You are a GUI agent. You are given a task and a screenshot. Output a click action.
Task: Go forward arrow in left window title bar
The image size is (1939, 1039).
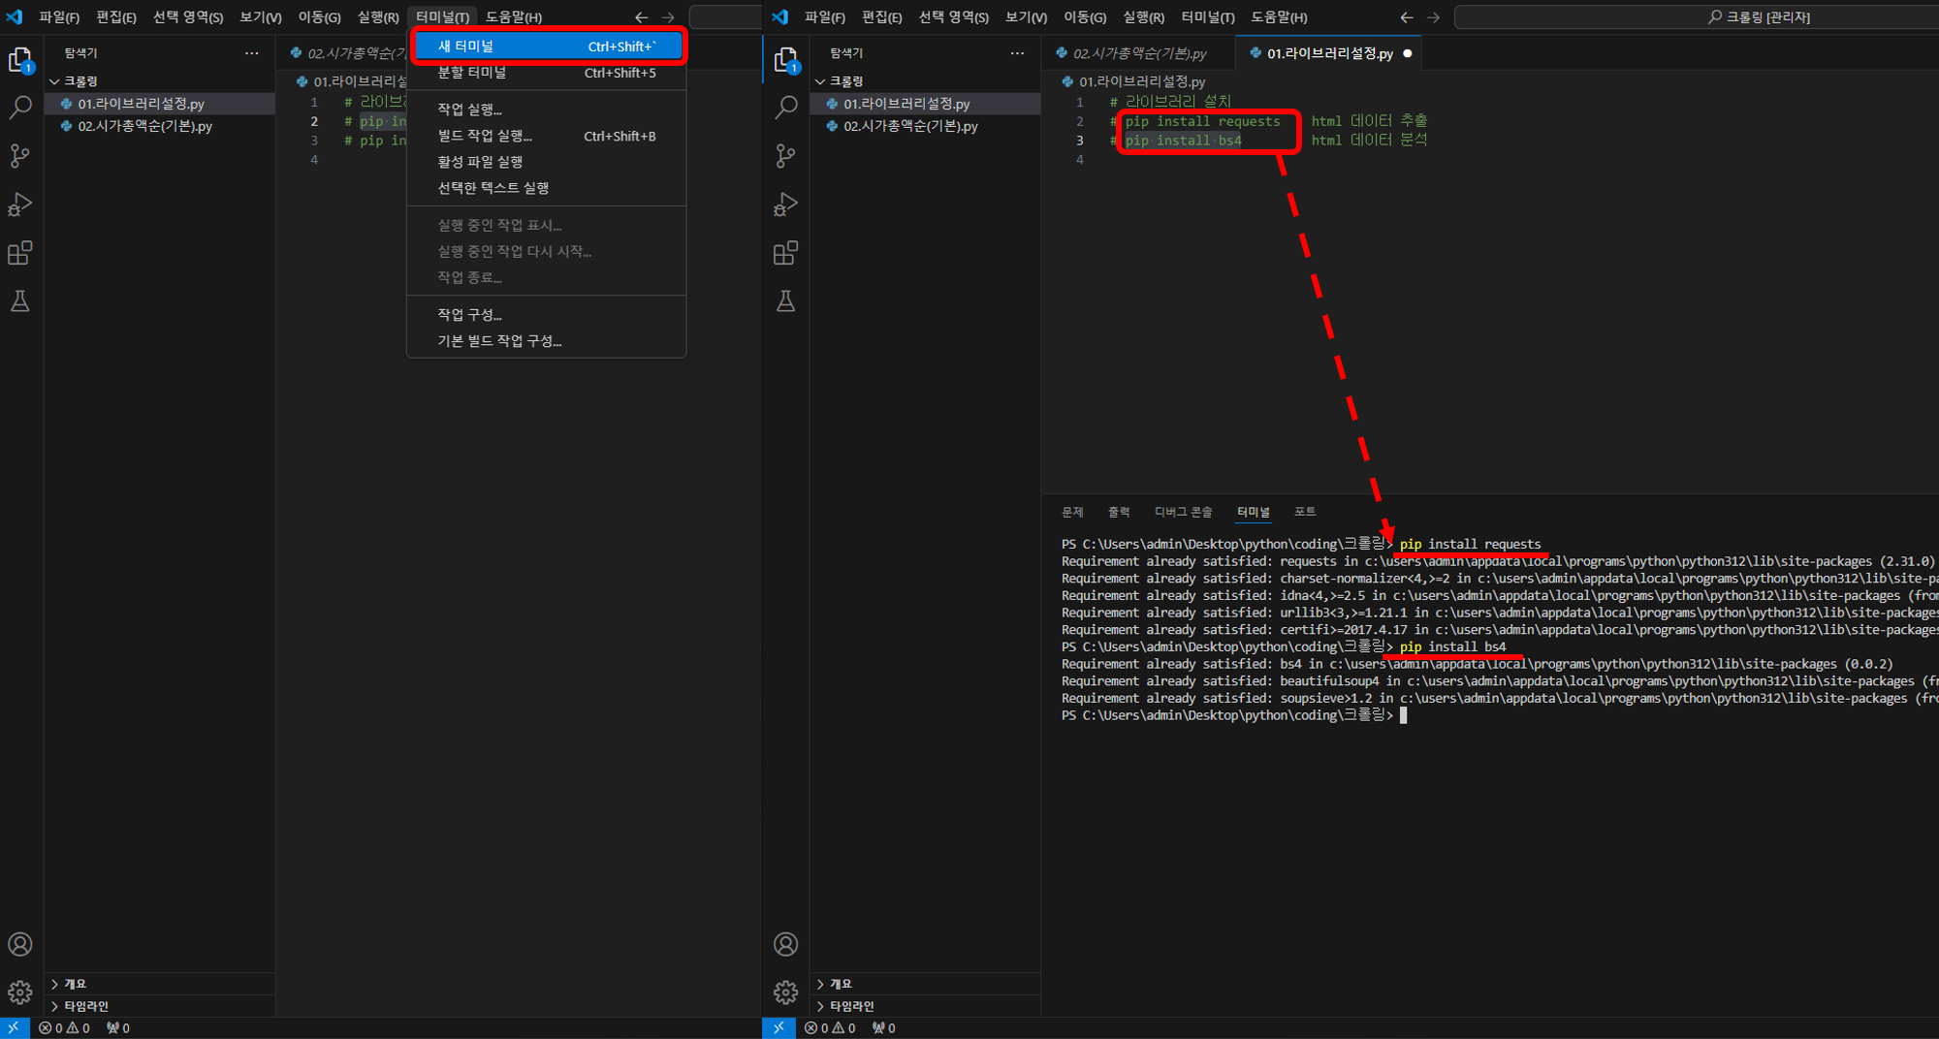668,17
